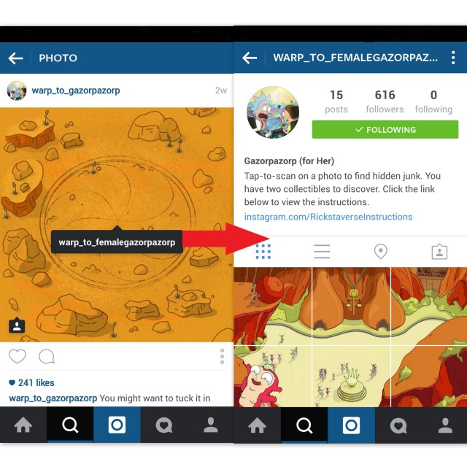Go back from the PHOTO screen

tap(16, 58)
